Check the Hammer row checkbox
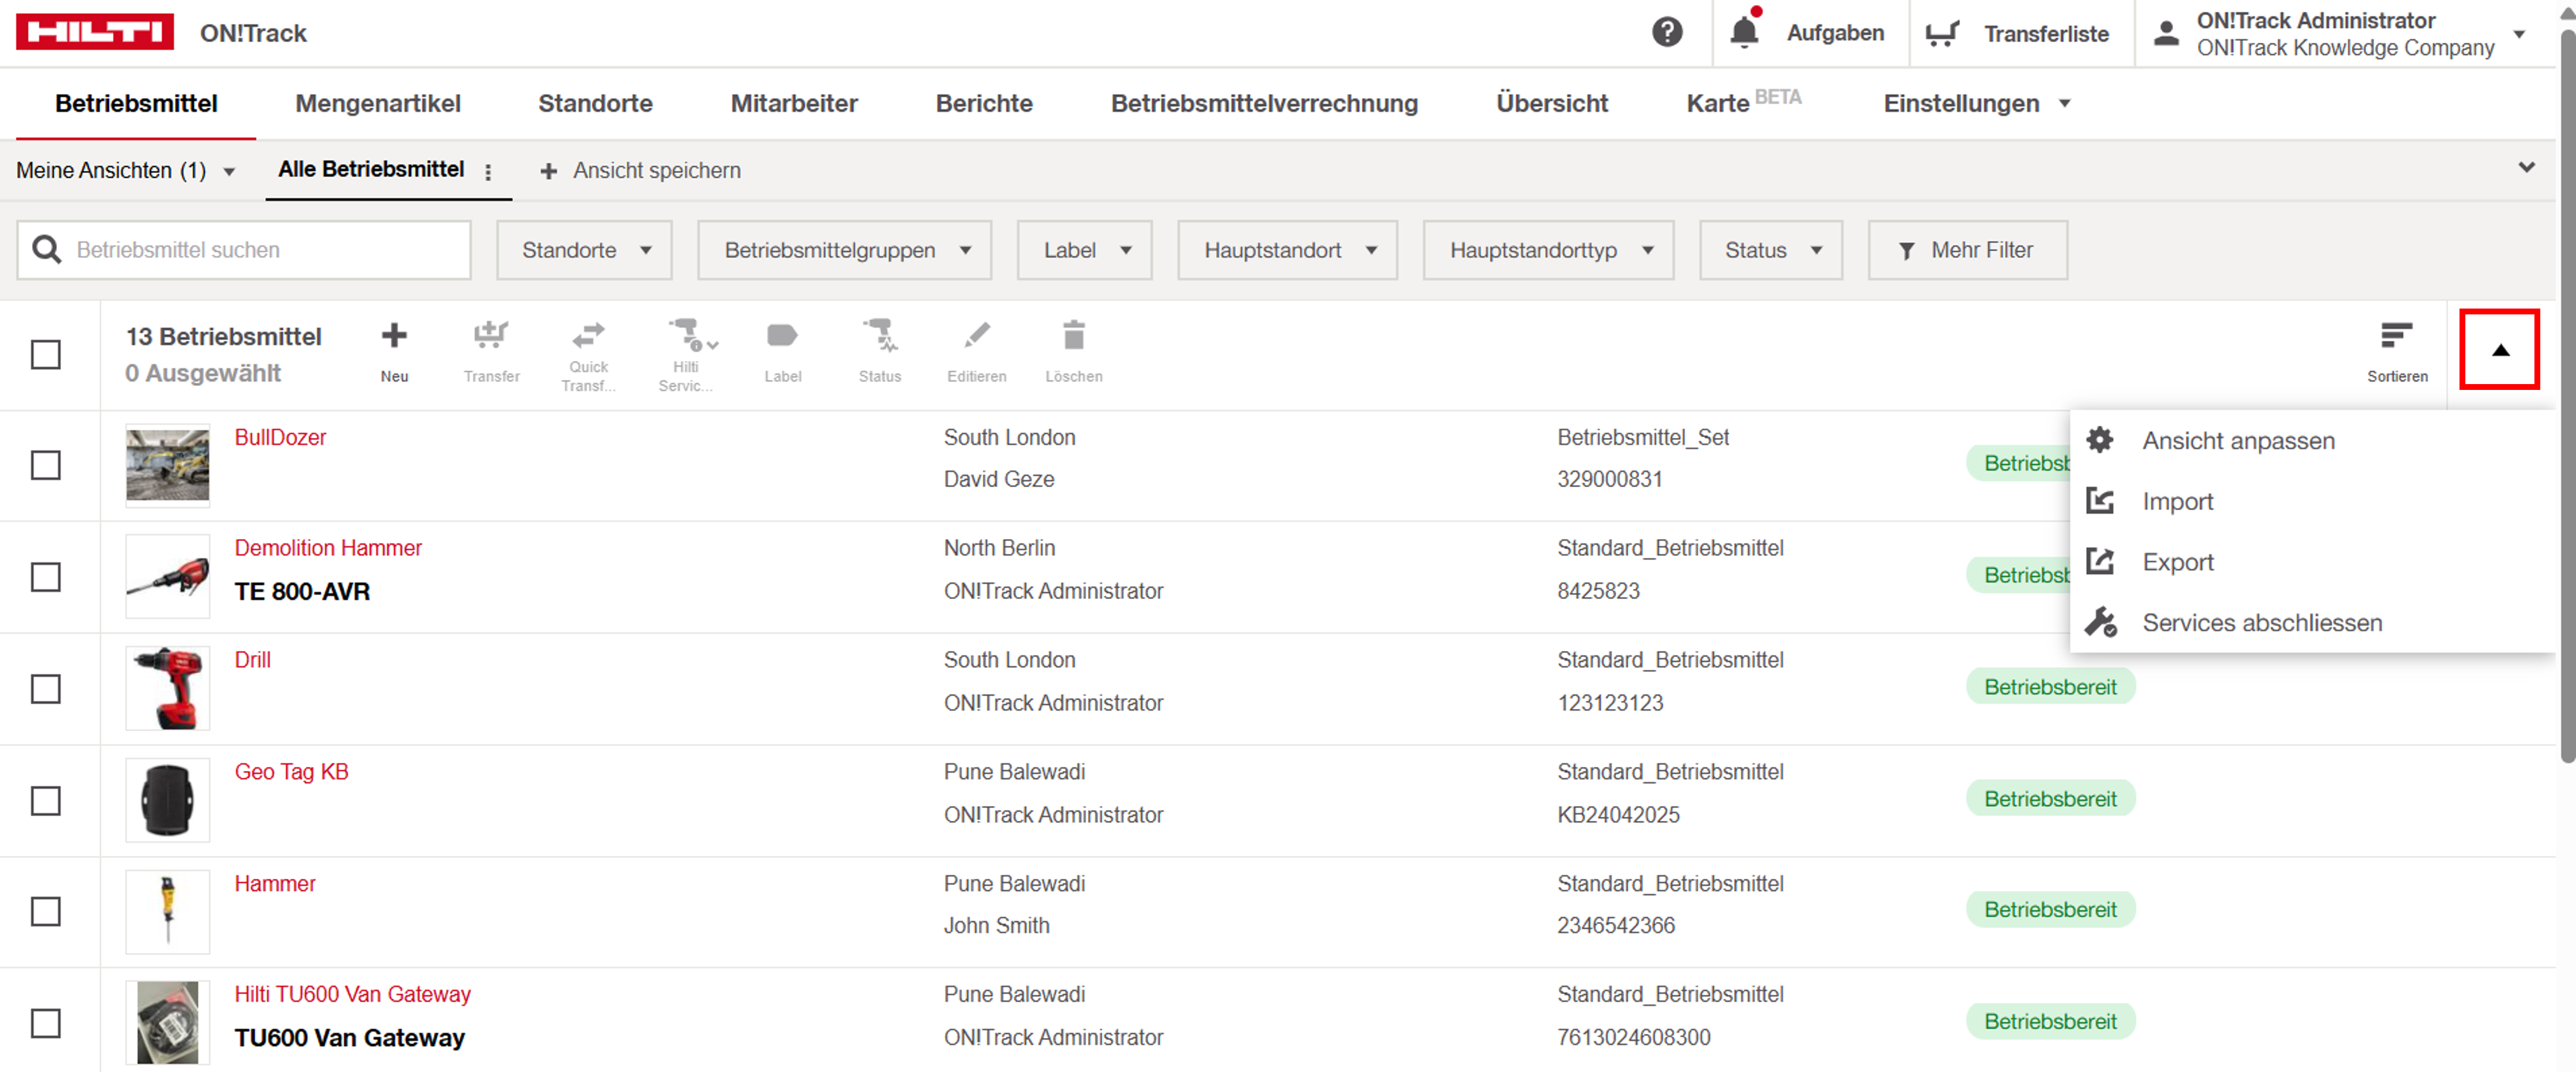The width and height of the screenshot is (2576, 1072). 45,911
